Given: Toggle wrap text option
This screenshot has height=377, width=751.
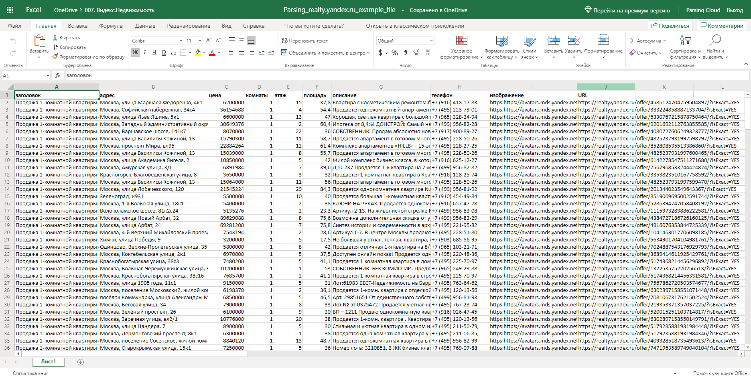Looking at the screenshot, I should pos(305,41).
